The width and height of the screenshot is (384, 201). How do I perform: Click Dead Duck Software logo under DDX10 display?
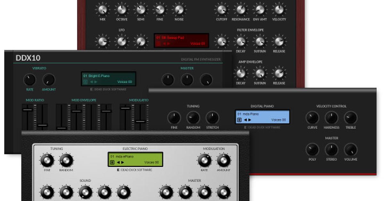tap(108, 89)
